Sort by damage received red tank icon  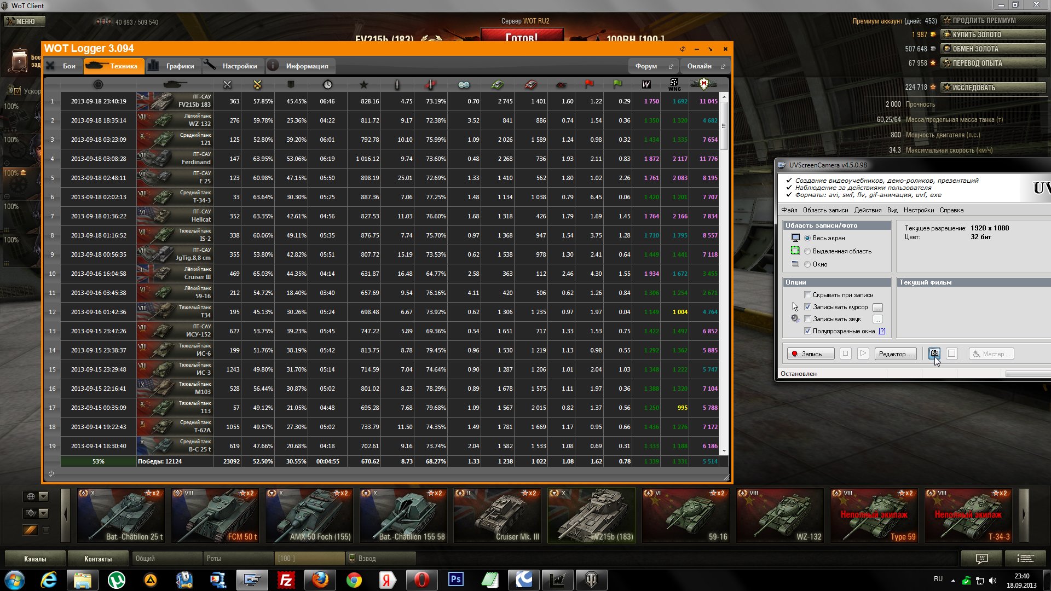point(530,84)
